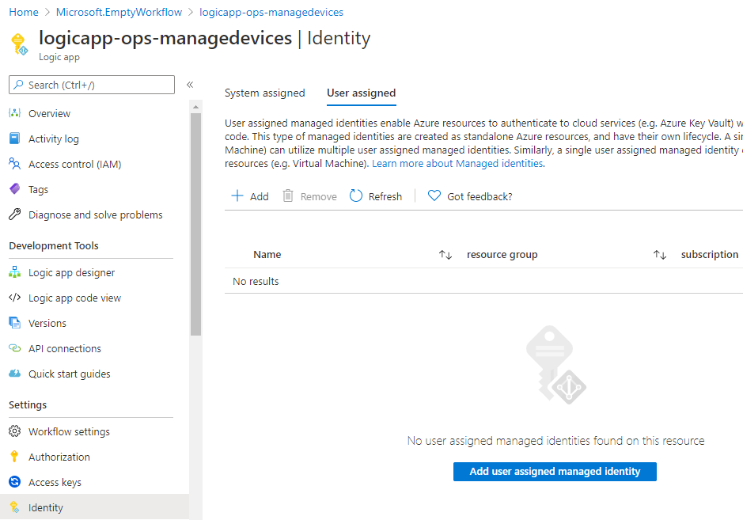This screenshot has width=743, height=520.
Task: Click the Logic app code view brackets icon
Action: [x=15, y=298]
